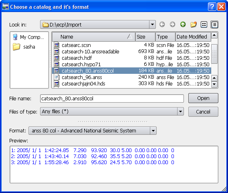Image resolution: width=228 pixels, height=193 pixels.
Task: Click the Cancel button
Action: [203, 112]
